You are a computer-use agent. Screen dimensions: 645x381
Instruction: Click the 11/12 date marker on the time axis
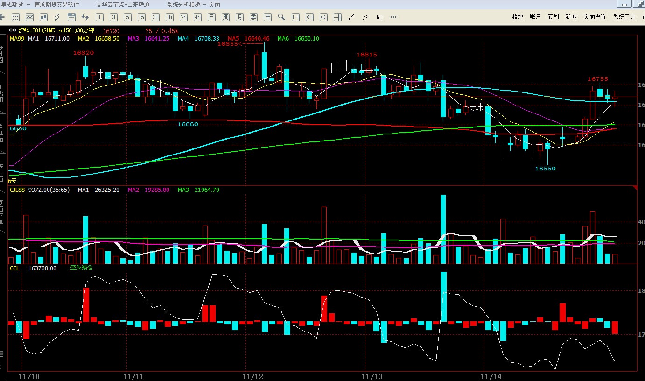tap(253, 376)
